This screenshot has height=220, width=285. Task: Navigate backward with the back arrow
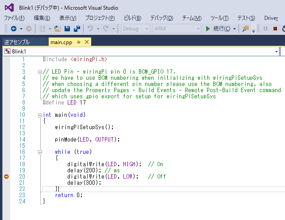14,29
